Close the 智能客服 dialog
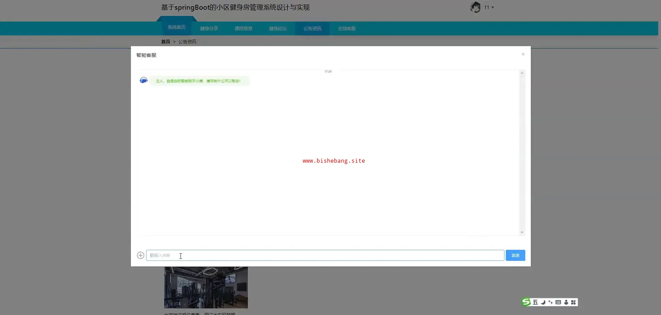 pos(523,54)
